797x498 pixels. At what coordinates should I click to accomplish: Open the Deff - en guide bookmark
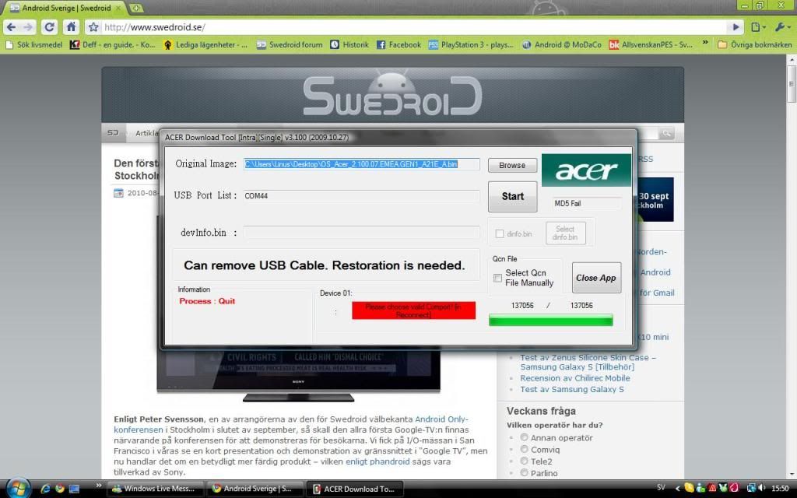pos(112,44)
